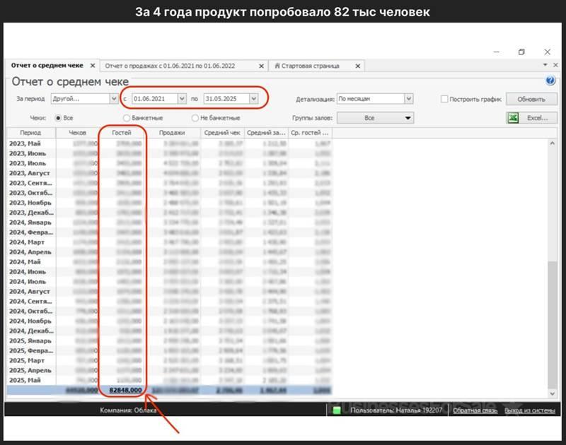Select the 'Банкетные' radio button
Viewport: 566px width, 445px height.
(x=127, y=118)
